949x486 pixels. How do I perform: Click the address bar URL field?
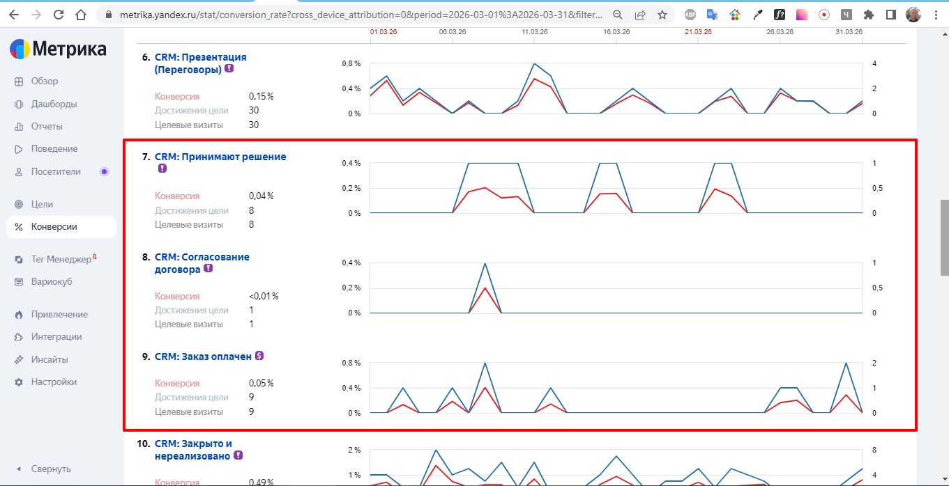tap(349, 14)
